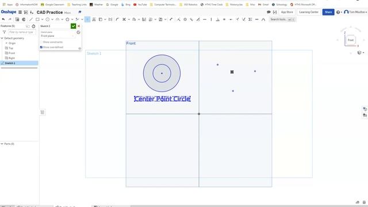
Task: Click the rollback clock icon beside Features
Action: click(33, 26)
